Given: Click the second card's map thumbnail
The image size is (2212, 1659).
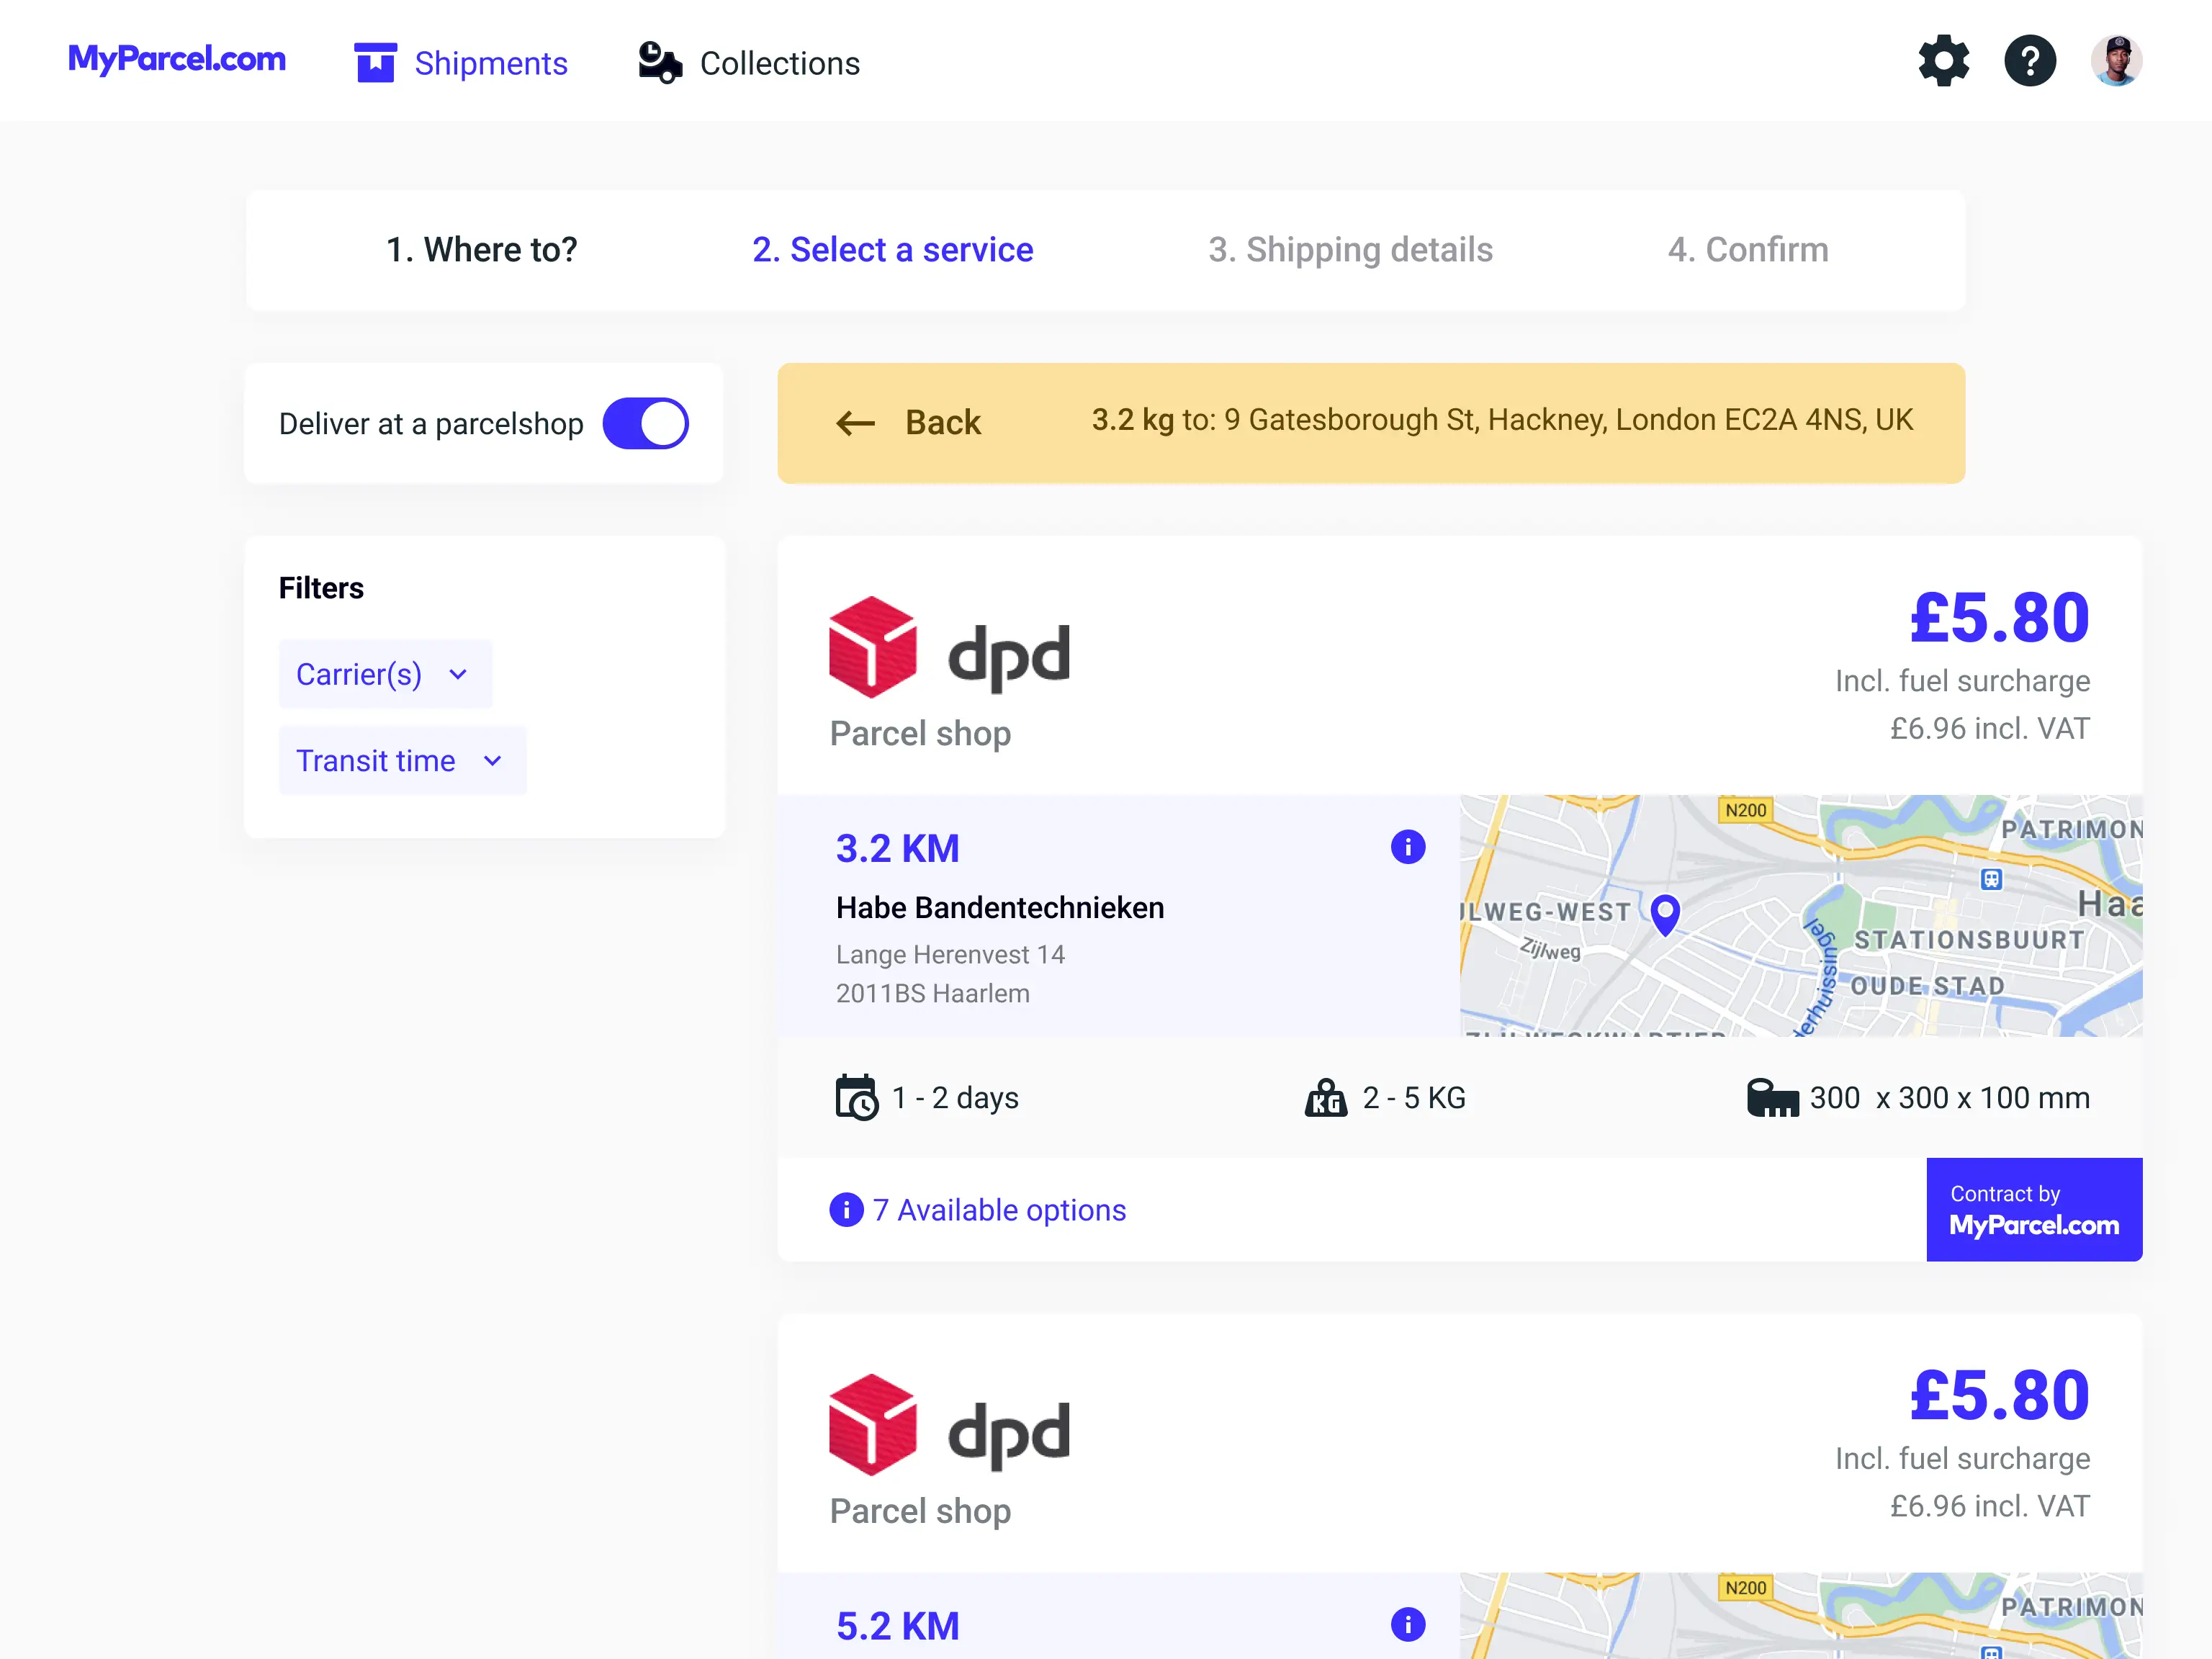Looking at the screenshot, I should point(1800,1615).
